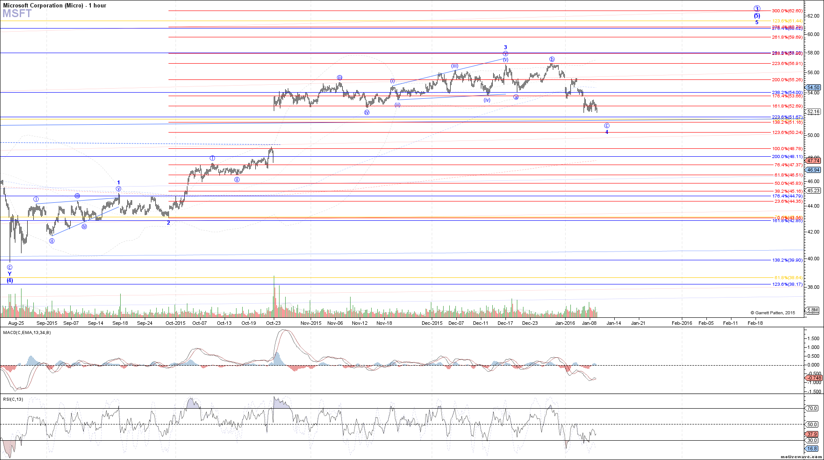
Task: Click the Y wave label under the August low
Action: tap(10, 273)
